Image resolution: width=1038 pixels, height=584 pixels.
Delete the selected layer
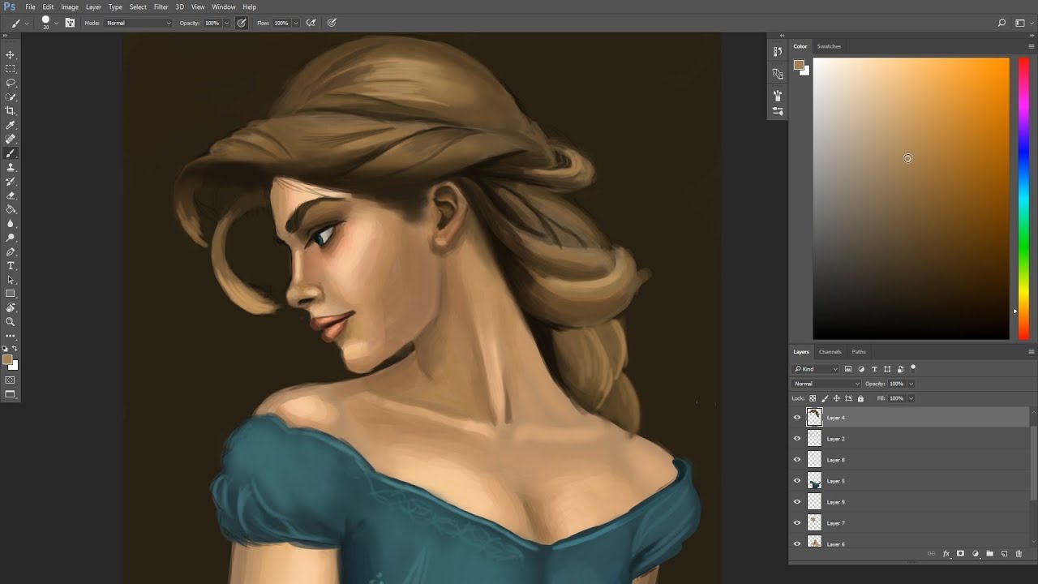1019,554
